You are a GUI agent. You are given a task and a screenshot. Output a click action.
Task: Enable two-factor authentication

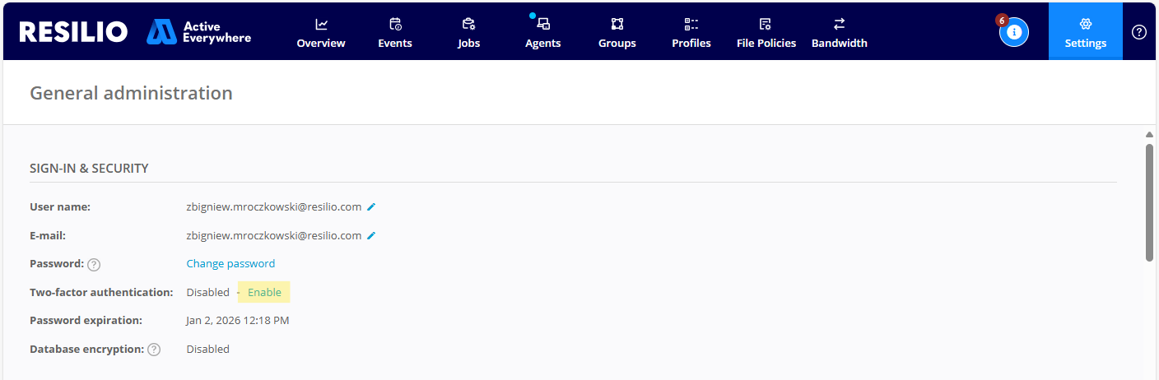click(264, 293)
